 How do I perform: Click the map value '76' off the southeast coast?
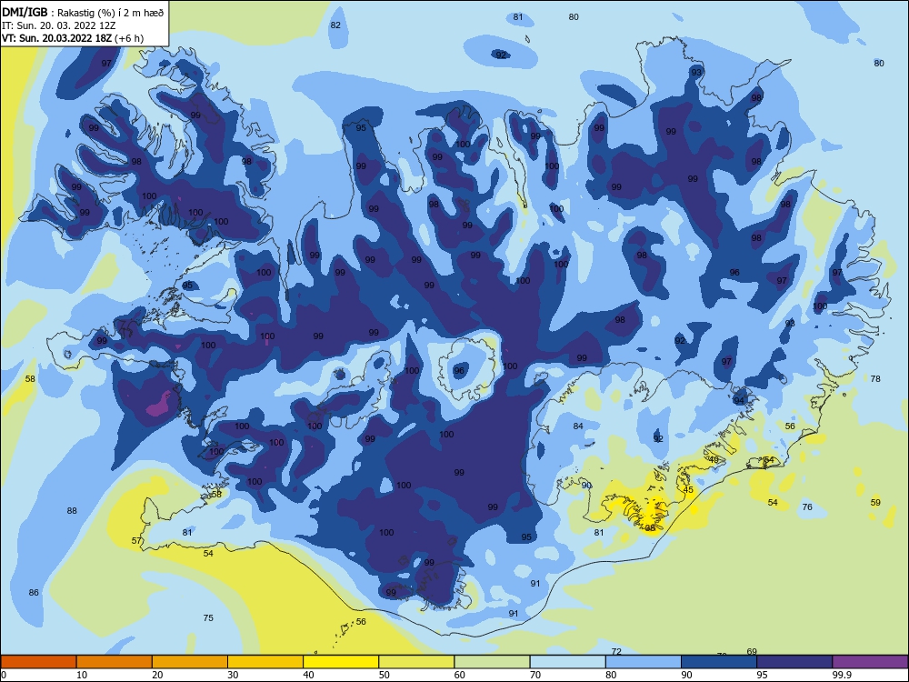pos(807,506)
